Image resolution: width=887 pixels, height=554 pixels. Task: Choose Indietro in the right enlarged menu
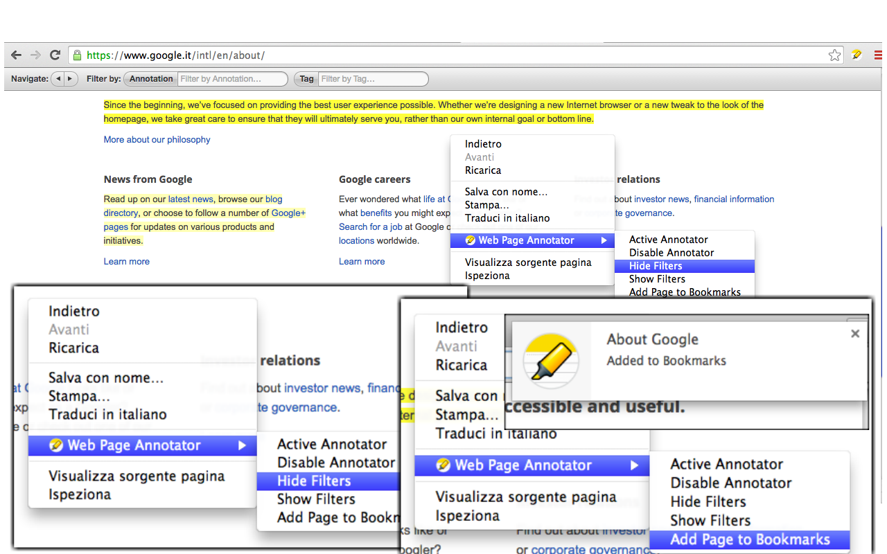pos(460,328)
